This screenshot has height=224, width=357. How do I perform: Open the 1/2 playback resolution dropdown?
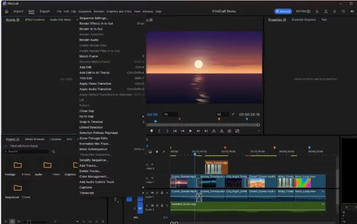point(222,114)
